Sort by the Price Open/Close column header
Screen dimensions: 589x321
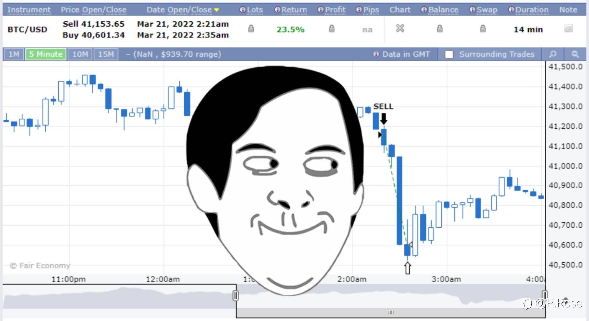[x=94, y=10]
